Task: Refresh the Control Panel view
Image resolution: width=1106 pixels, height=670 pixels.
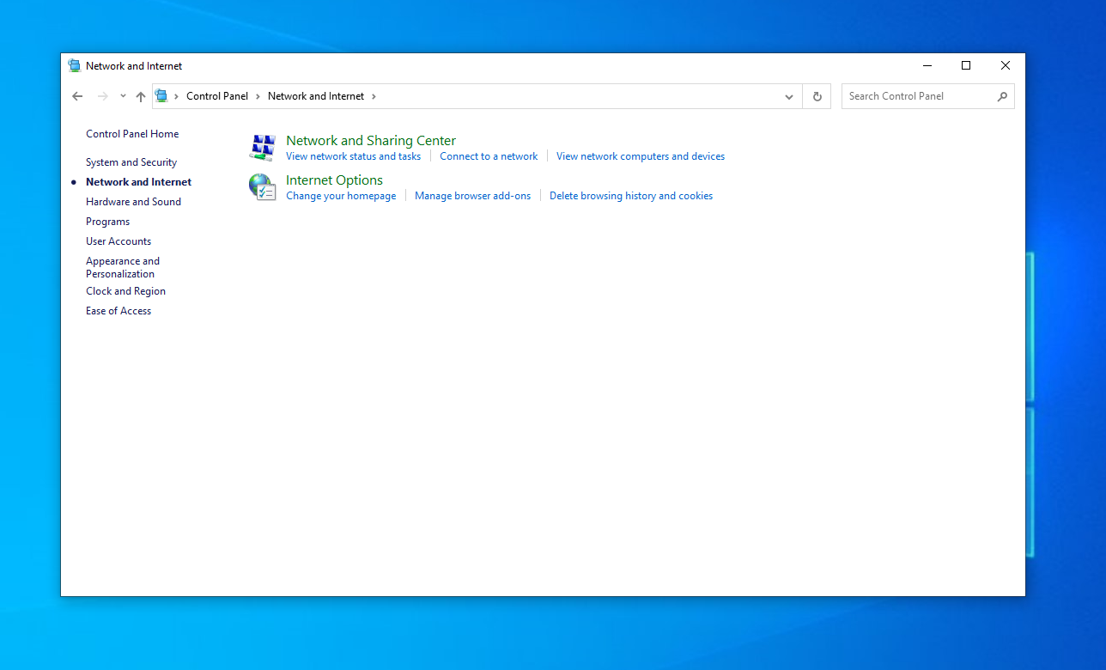Action: 817,96
